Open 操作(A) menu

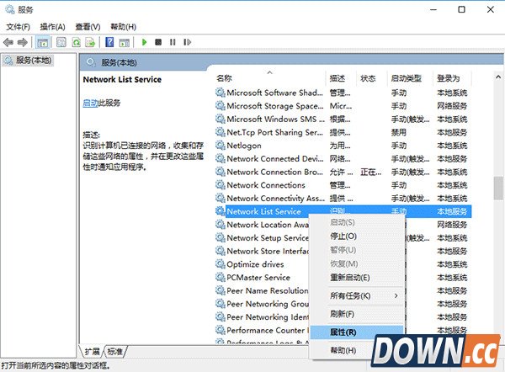click(52, 27)
